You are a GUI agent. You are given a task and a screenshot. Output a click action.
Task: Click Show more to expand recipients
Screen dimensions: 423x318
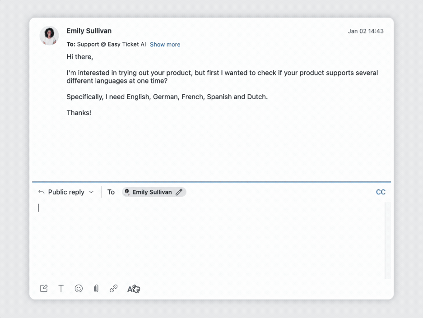[x=165, y=45]
